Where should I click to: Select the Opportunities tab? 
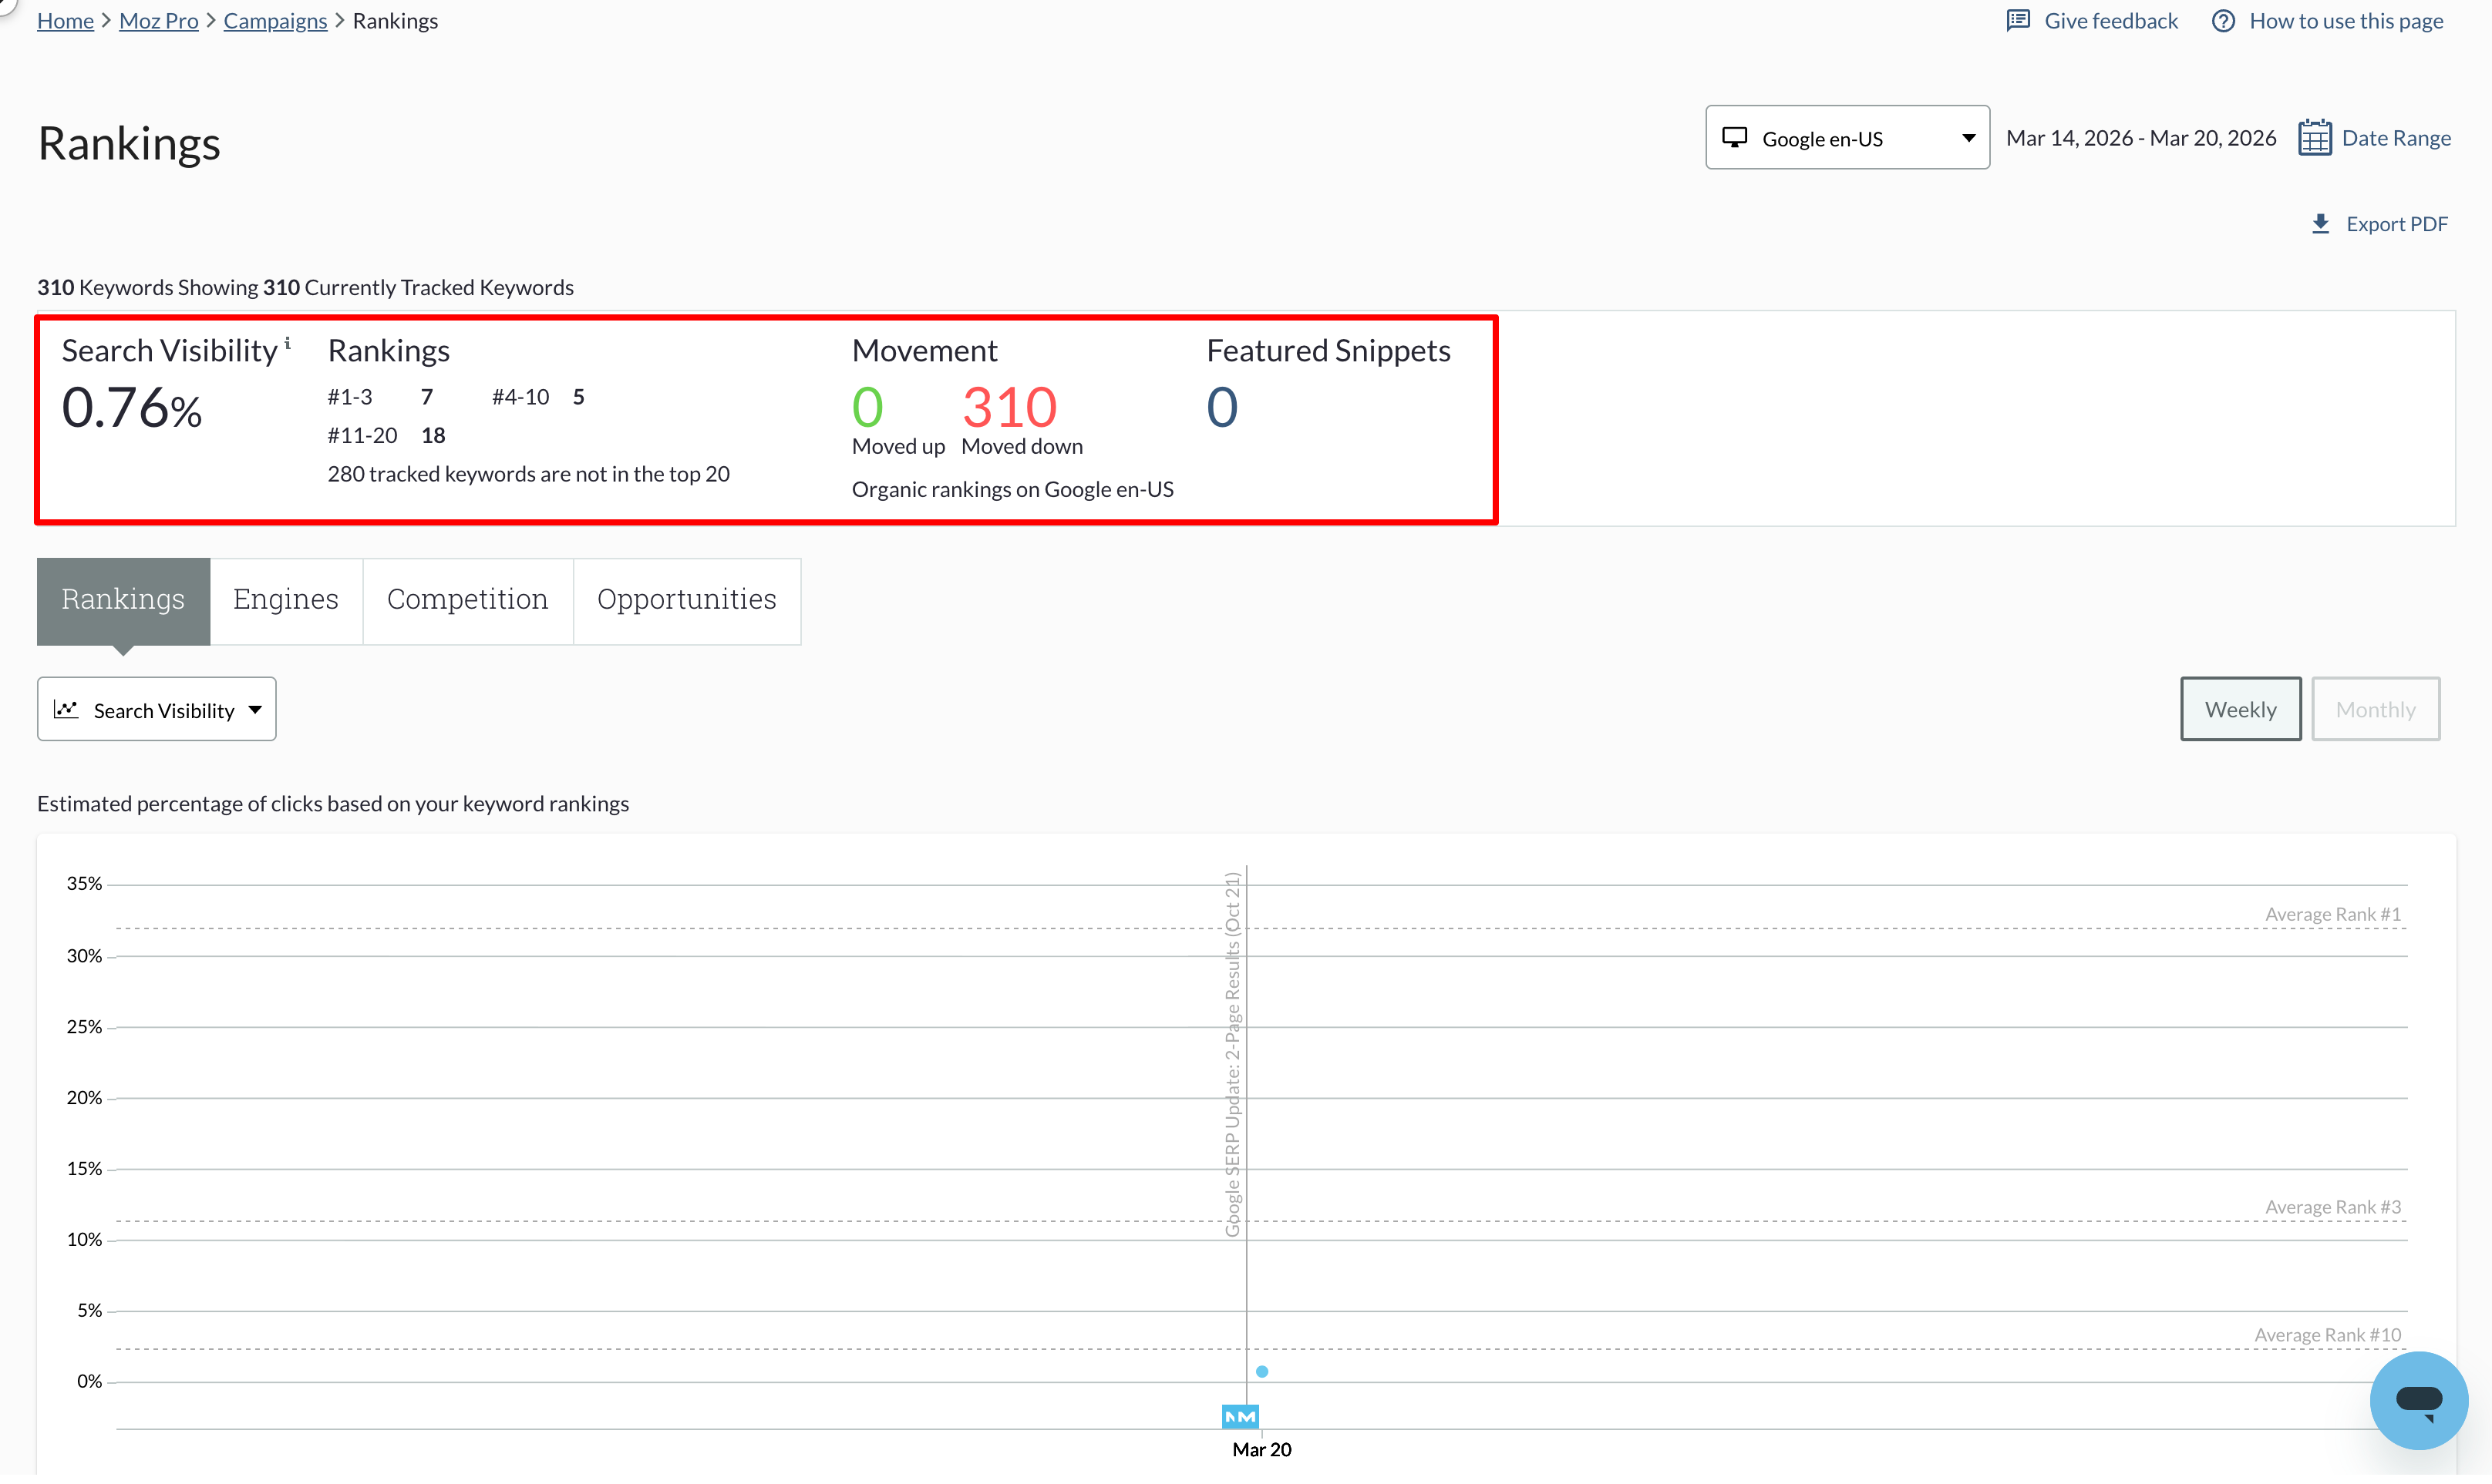click(686, 599)
